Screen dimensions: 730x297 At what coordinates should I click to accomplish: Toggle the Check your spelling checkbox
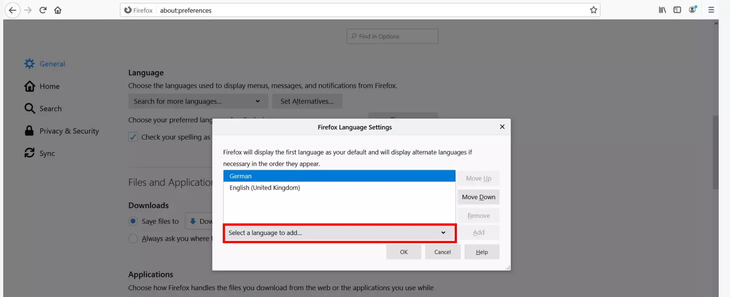[133, 137]
